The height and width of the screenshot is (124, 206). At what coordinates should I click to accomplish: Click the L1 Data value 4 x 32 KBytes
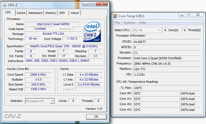(89, 75)
